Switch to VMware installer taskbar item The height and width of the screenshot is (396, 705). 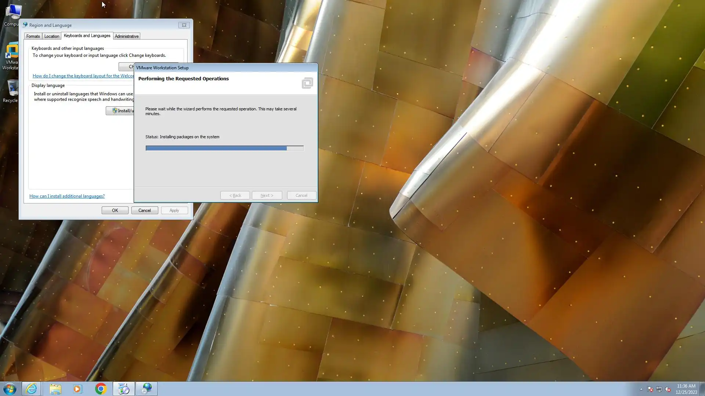pyautogui.click(x=123, y=389)
